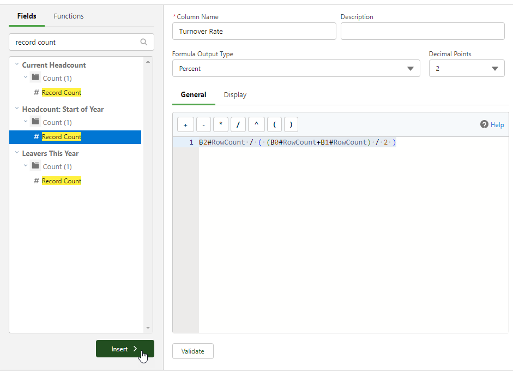Click the Validate button
513x371 pixels.
tap(192, 351)
